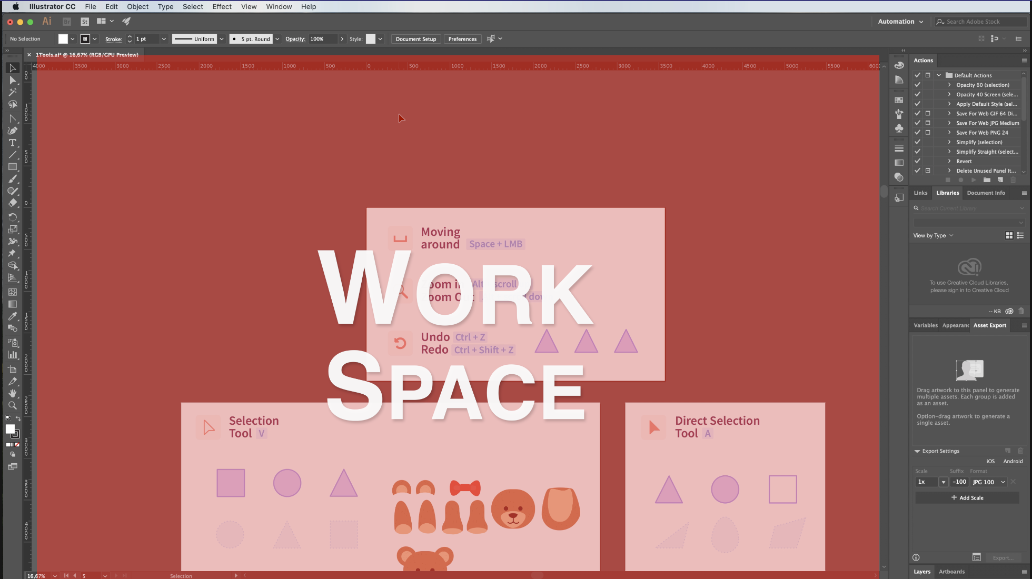1032x579 pixels.
Task: Switch to the Artboards tab
Action: 951,572
